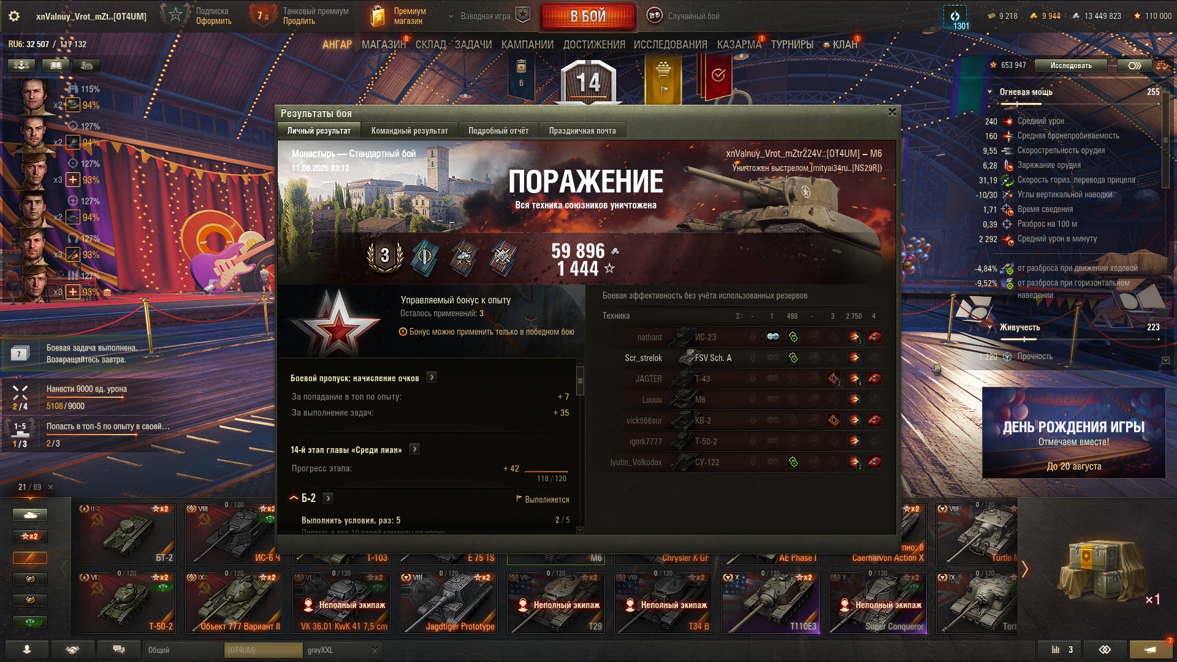1177x662 pixels.
Task: Expand the Боевой пропуск points arrow
Action: click(x=432, y=378)
